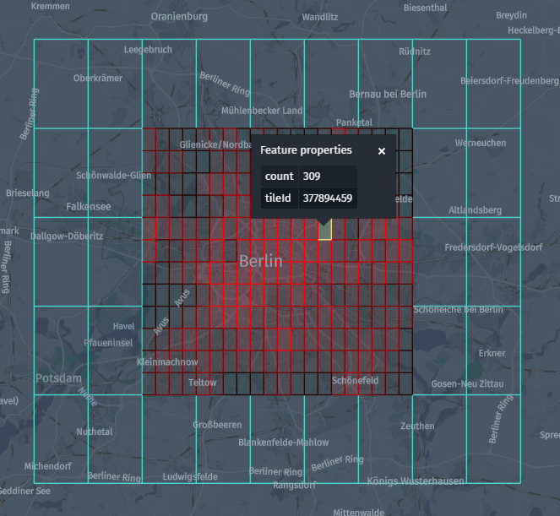Click the Michendorf map label
Image resolution: width=560 pixels, height=516 pixels.
pyautogui.click(x=48, y=466)
